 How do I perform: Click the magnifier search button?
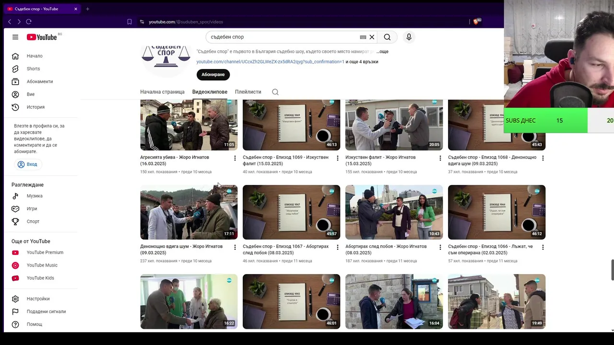point(387,37)
